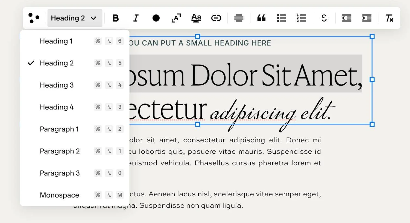
Task: Click the top-right resize handle of text box
Action: click(372, 37)
